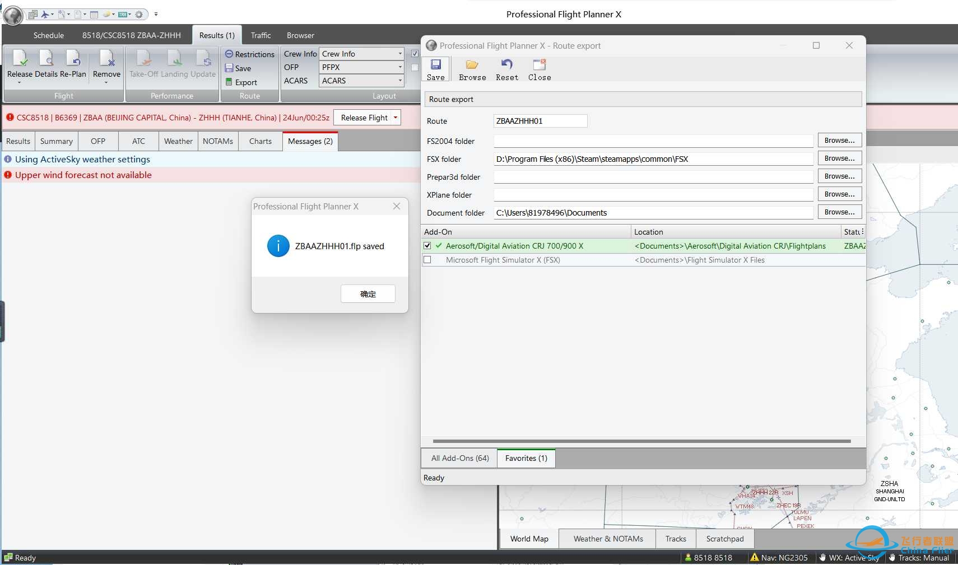958x565 pixels.
Task: Open the Crew Info layout dropdown
Action: [x=361, y=54]
